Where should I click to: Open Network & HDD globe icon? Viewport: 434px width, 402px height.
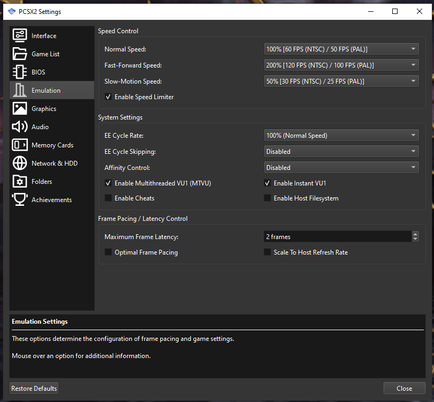tap(20, 163)
